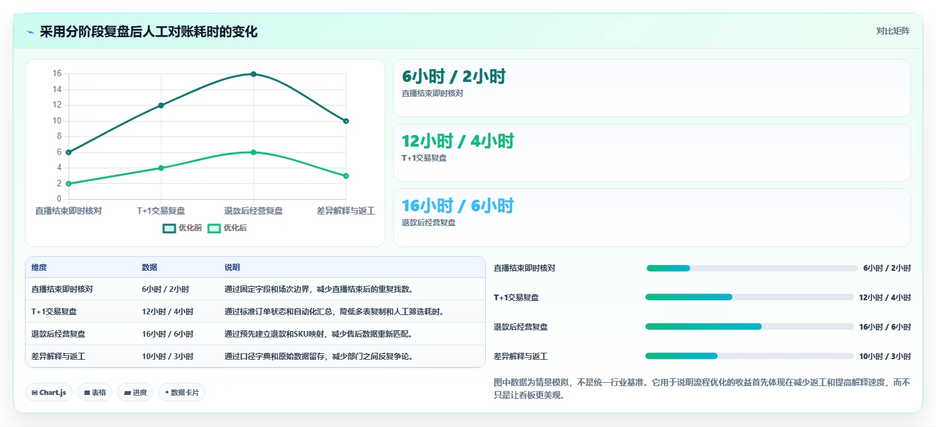Click progress row label 差异解释与返工
The height and width of the screenshot is (427, 936).
click(x=520, y=357)
